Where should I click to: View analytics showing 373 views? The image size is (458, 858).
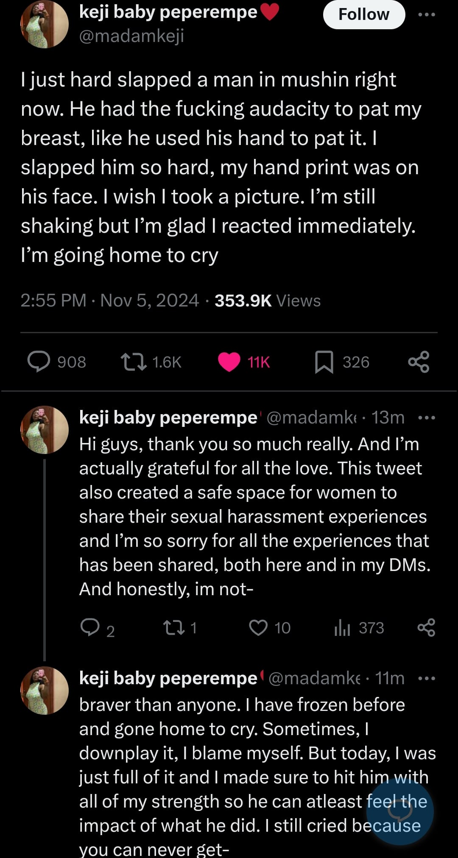click(x=343, y=627)
